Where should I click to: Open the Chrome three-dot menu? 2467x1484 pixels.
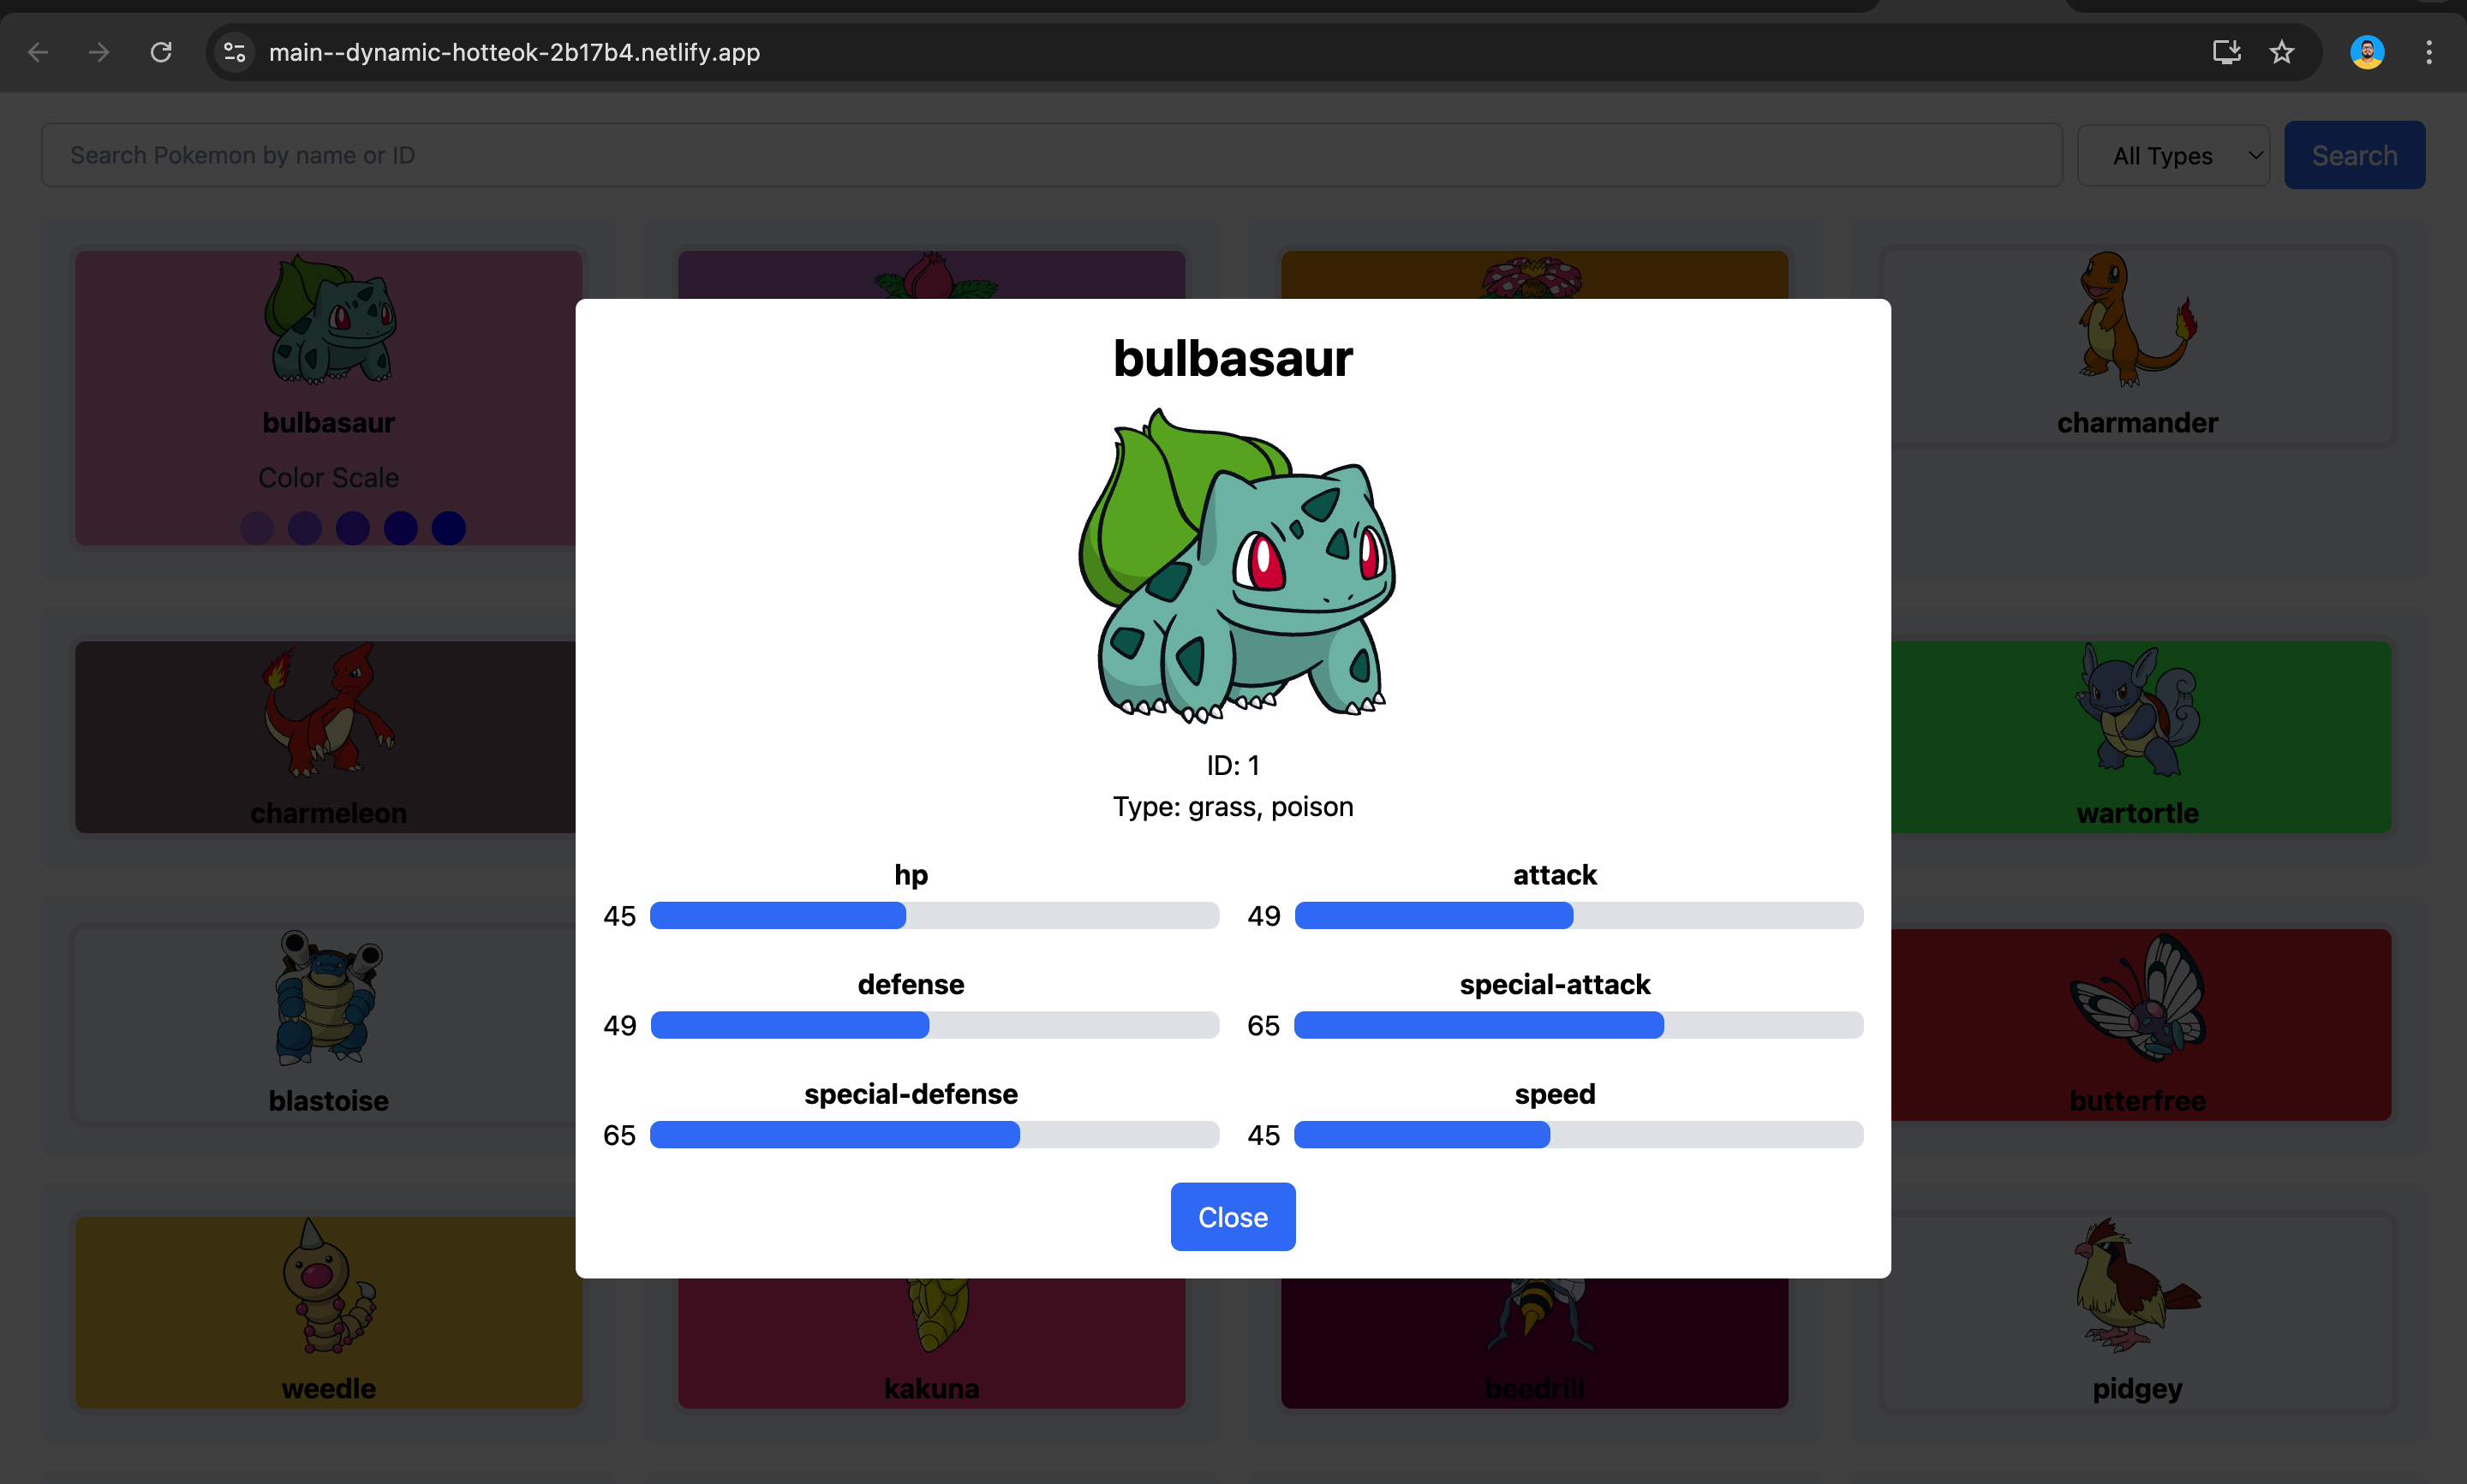tap(2429, 52)
